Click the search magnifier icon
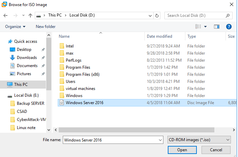This screenshot has width=238, height=157. (x=228, y=15)
